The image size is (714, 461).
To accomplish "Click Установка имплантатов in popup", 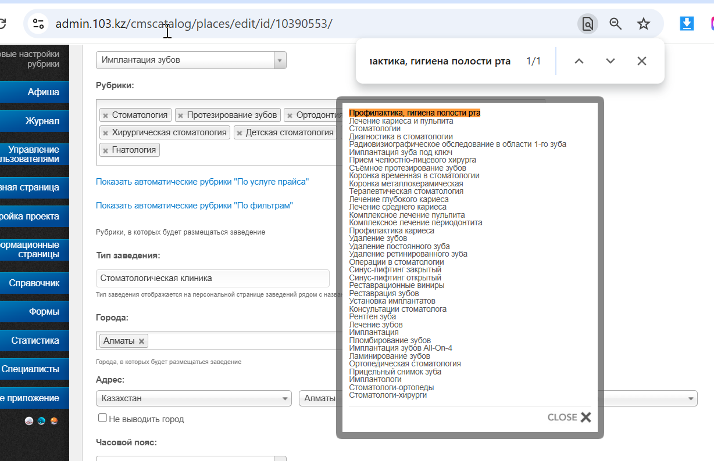I will coord(392,301).
